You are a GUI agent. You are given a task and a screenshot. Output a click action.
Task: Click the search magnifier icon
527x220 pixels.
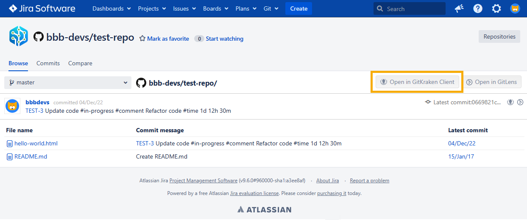380,9
